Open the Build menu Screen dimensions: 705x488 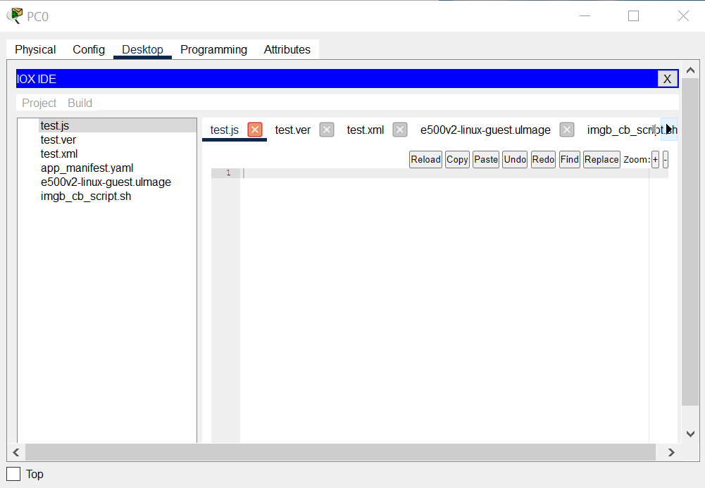point(80,103)
